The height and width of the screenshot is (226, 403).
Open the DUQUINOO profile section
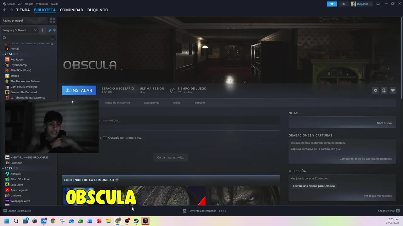98,10
